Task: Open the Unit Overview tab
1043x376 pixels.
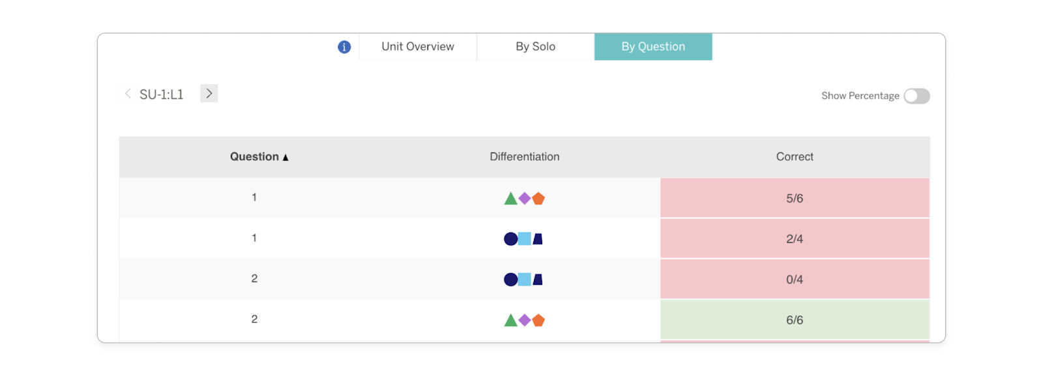Action: coord(418,47)
